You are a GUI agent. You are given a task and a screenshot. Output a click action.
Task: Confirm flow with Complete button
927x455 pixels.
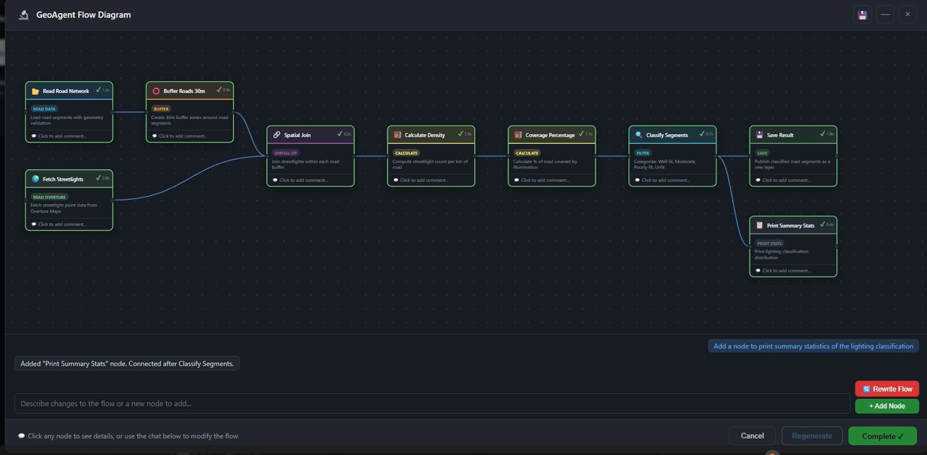point(882,436)
